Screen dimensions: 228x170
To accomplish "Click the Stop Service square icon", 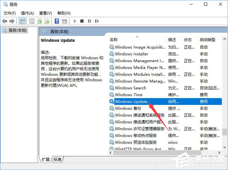I will pyautogui.click(x=82, y=21).
